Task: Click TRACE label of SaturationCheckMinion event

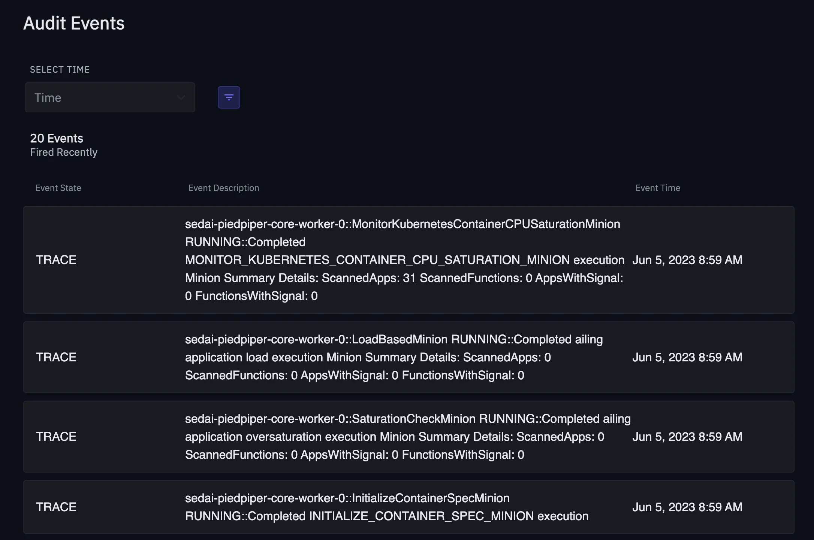Action: [x=56, y=437]
